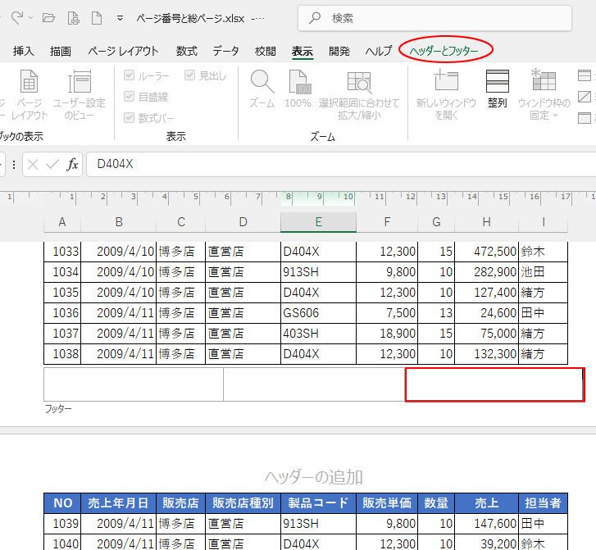Image resolution: width=596 pixels, height=550 pixels.
Task: Click sales value 147,600 in row 1039
Action: (x=486, y=524)
